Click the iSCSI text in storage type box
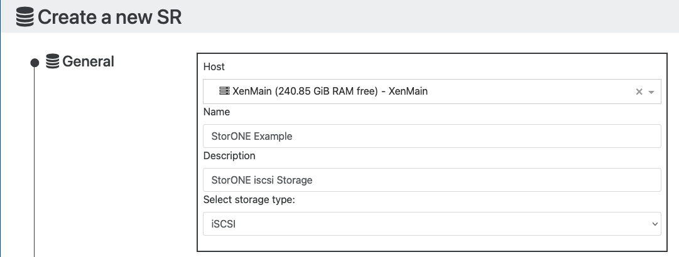Viewport: 679px width, 257px height. pyautogui.click(x=224, y=224)
